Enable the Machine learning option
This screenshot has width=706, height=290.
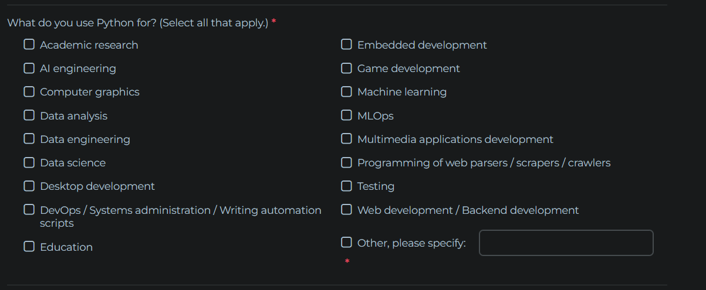point(347,91)
